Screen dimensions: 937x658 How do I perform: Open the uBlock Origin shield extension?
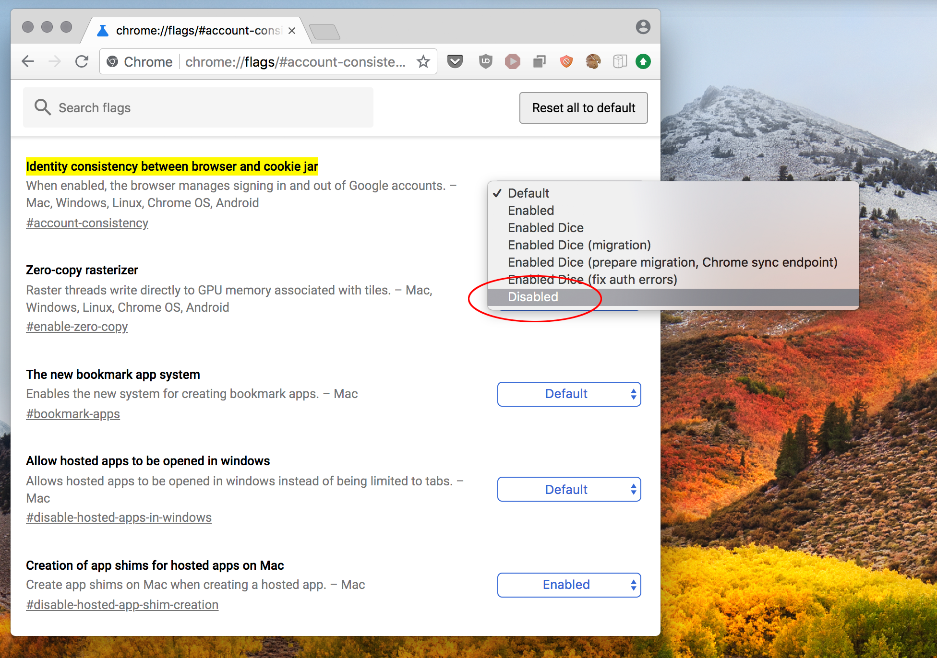tap(486, 61)
